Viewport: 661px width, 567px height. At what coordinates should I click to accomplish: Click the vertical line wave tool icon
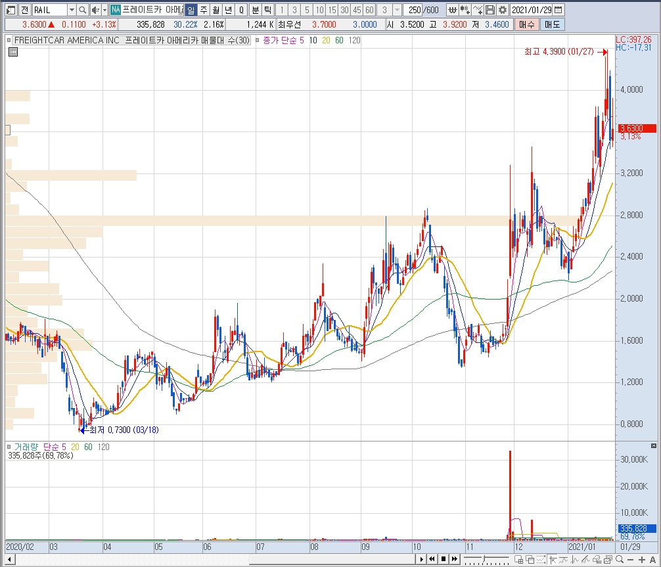point(574,559)
